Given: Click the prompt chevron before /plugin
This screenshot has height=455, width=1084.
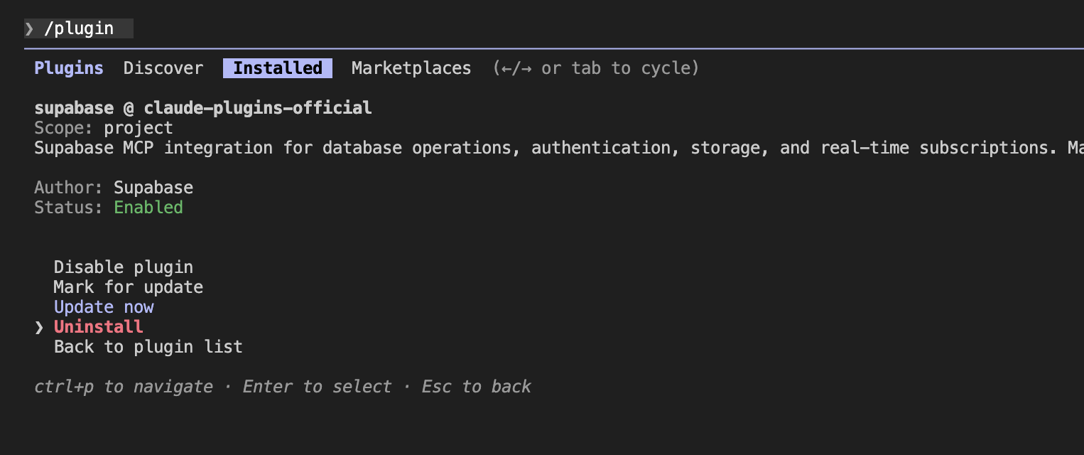Looking at the screenshot, I should (29, 28).
